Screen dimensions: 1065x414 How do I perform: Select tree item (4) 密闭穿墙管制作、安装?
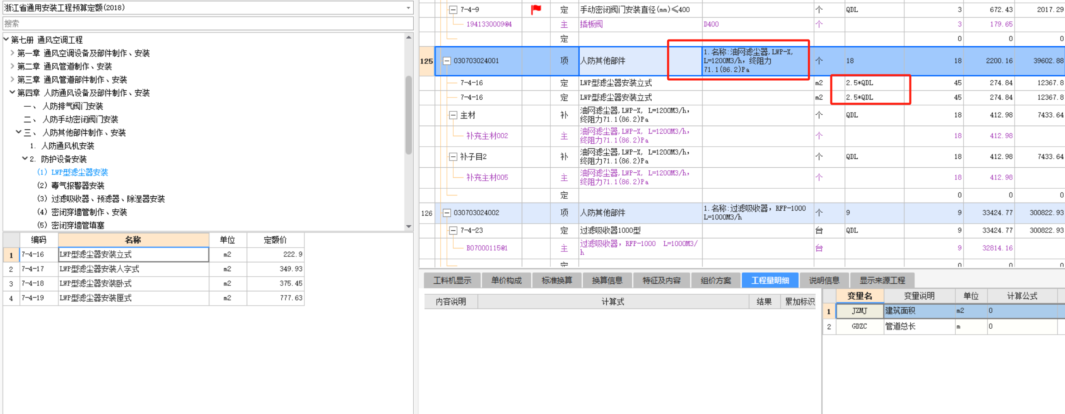[82, 212]
